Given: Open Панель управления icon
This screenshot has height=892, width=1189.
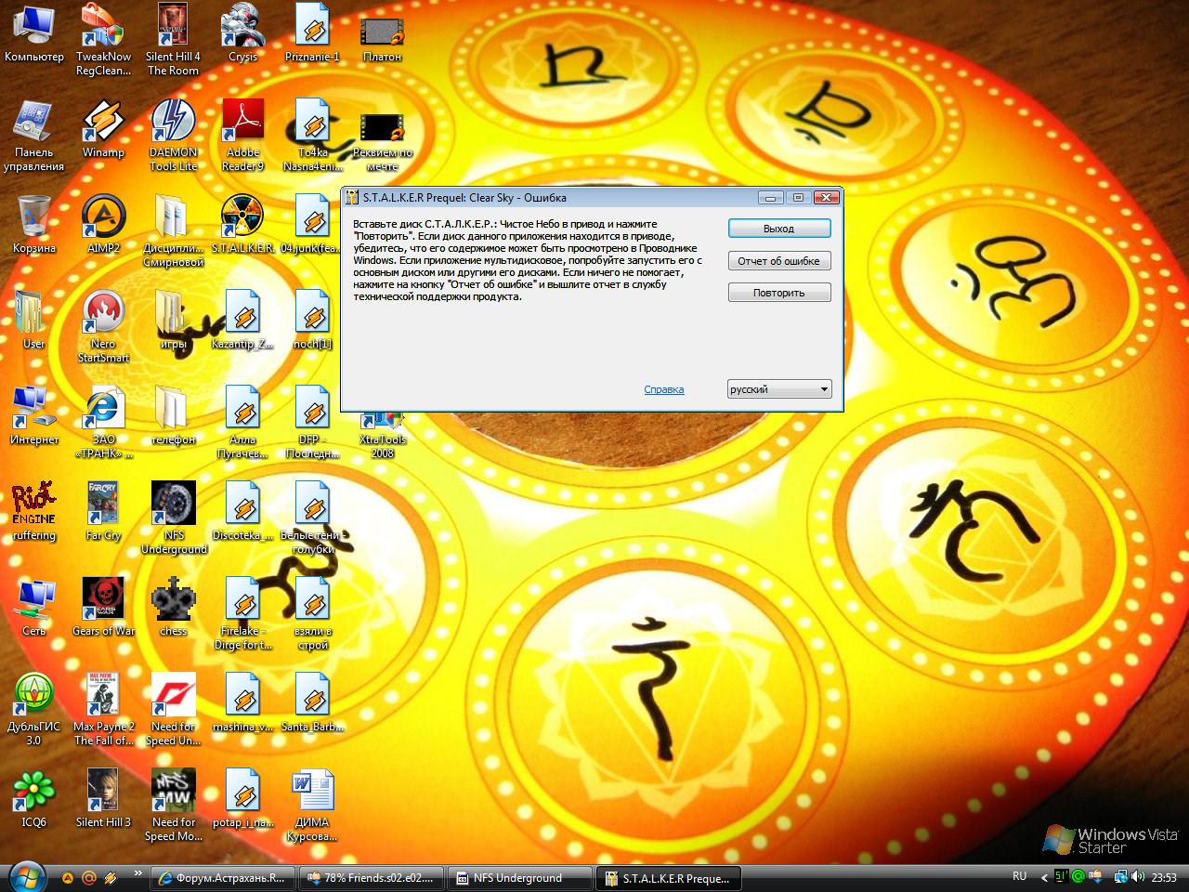Looking at the screenshot, I should pyautogui.click(x=33, y=136).
